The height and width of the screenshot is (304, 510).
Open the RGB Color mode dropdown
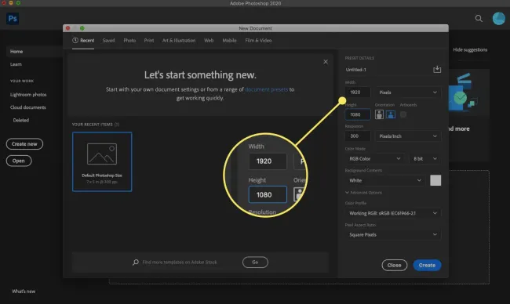[x=375, y=158]
